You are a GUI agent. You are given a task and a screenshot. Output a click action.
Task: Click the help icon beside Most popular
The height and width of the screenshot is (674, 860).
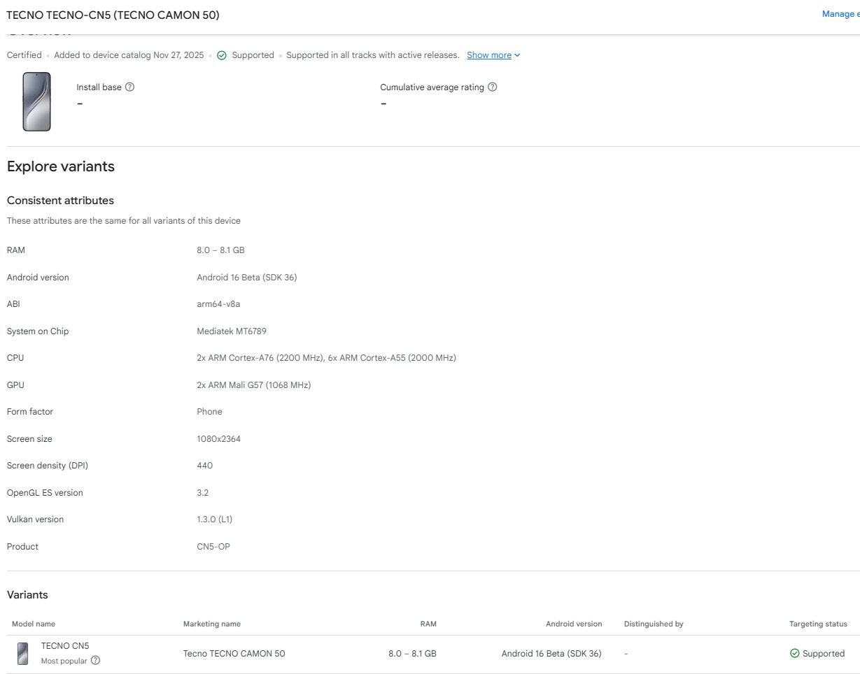(96, 661)
